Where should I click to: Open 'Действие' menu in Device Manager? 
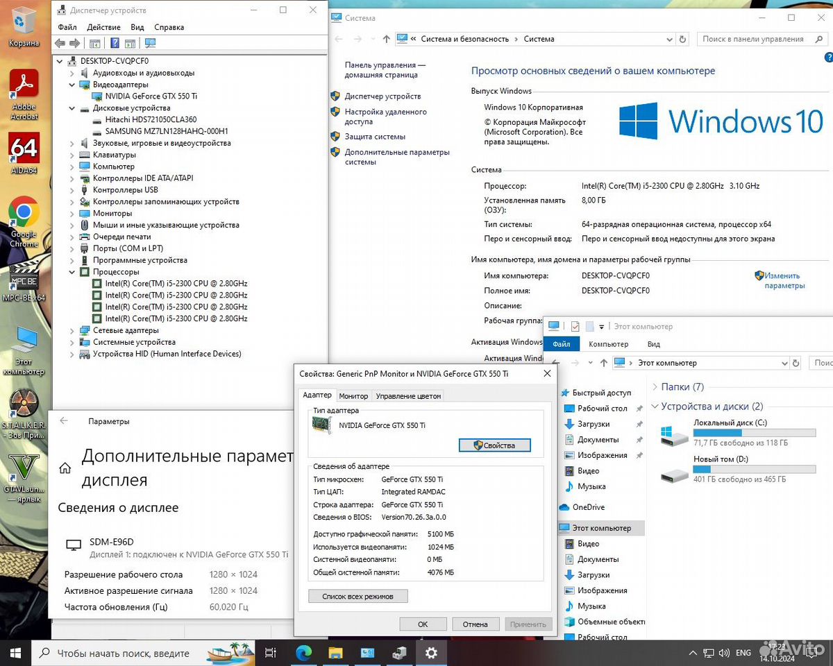click(104, 27)
